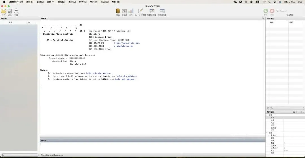Open the 文件 (F) menu
Image resolution: width=305 pixels, height=158 pixels.
30,2
